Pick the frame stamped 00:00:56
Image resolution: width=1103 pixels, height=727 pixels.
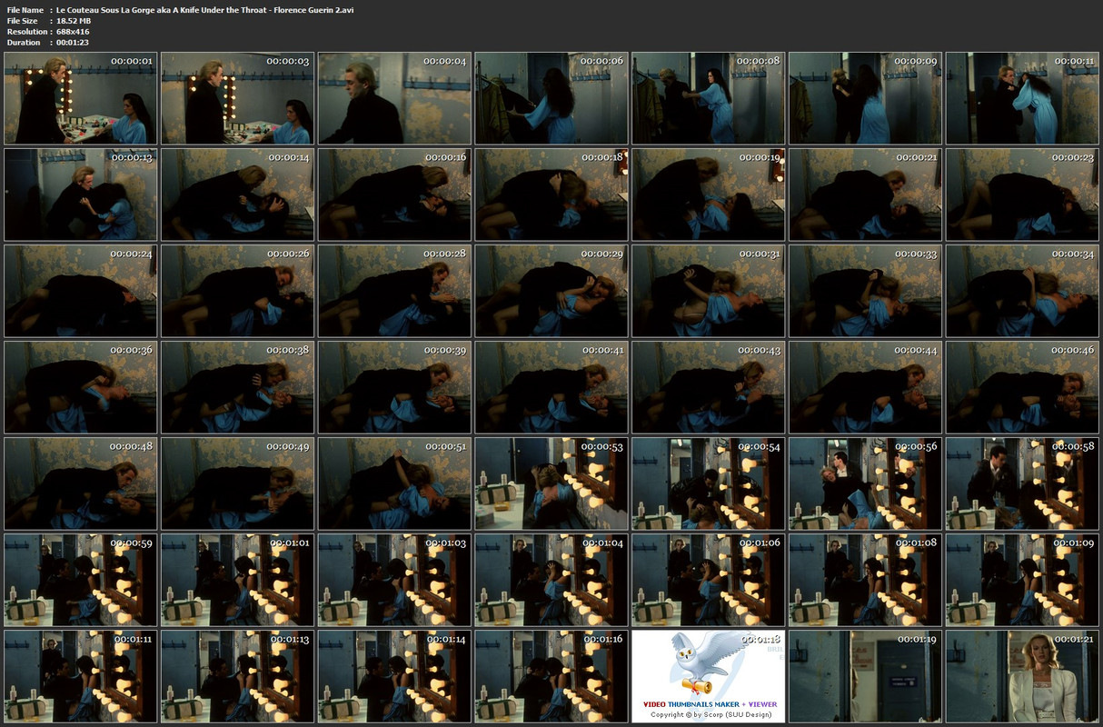[x=865, y=483]
